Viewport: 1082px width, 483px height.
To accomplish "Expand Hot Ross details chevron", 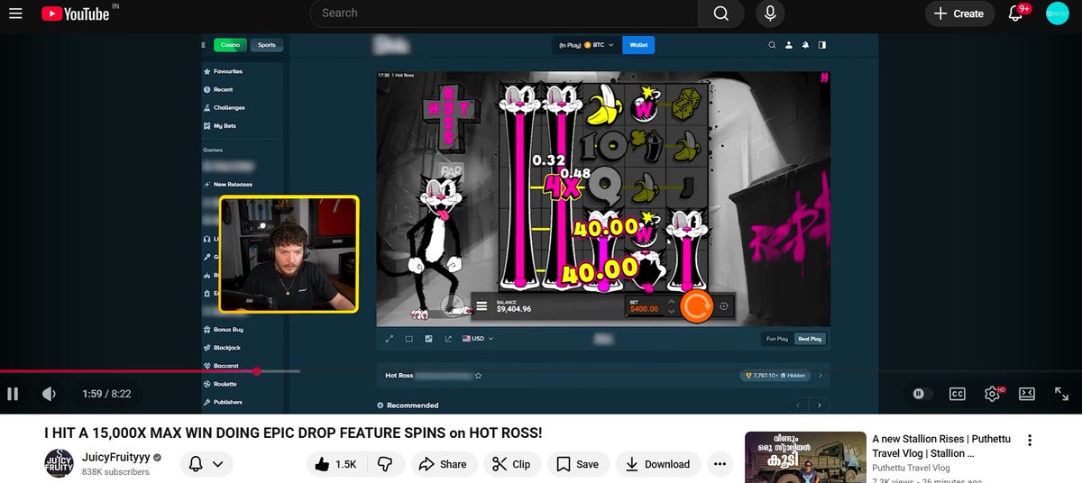I will pos(820,375).
